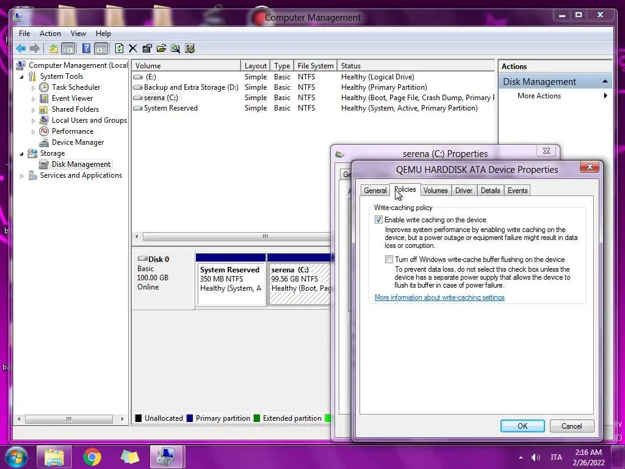Select Backup and Extra Storage (D:) row
This screenshot has height=469, width=625.
313,87
